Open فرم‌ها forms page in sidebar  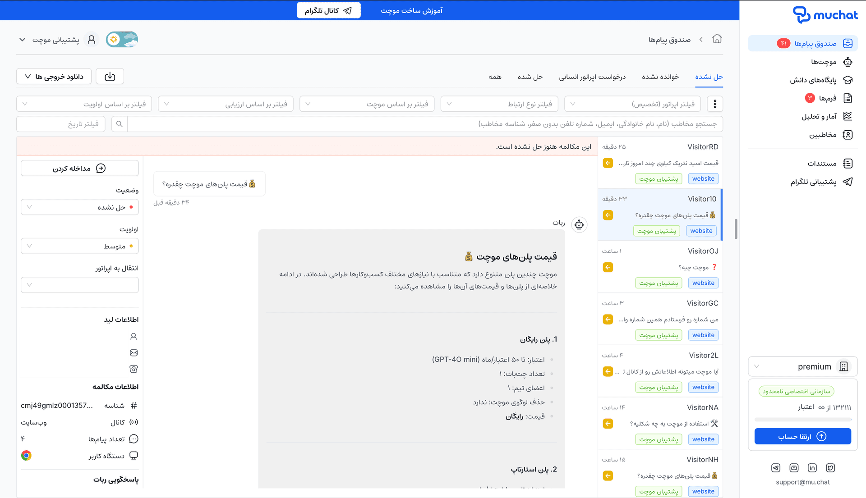point(829,98)
